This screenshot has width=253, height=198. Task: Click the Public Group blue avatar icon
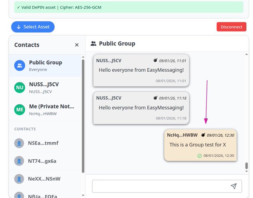pos(19,66)
